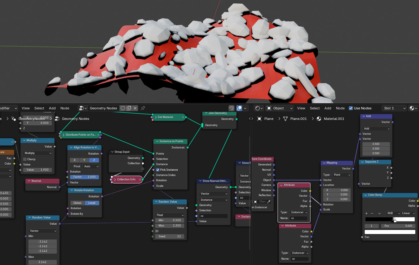This screenshot has width=419, height=265.
Task: Set Rotate Rotation space to Global
Action: pos(77,203)
